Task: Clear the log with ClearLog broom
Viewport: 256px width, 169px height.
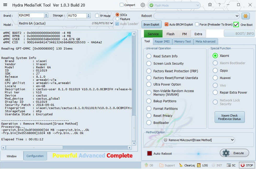Action: [187, 165]
